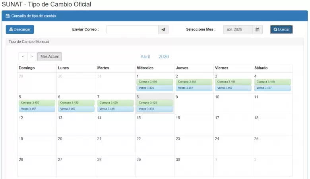Click Compra 3.486 on April 1
The image size is (310, 179).
(x=154, y=82)
